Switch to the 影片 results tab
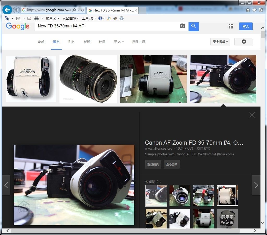 71,42
